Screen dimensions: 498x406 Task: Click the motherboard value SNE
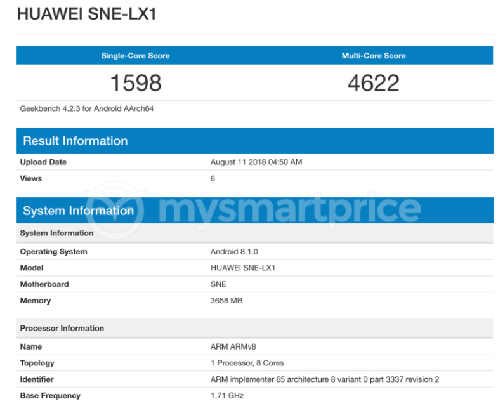[218, 284]
